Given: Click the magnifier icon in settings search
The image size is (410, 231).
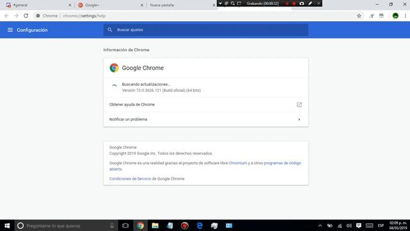Looking at the screenshot, I should click(110, 30).
